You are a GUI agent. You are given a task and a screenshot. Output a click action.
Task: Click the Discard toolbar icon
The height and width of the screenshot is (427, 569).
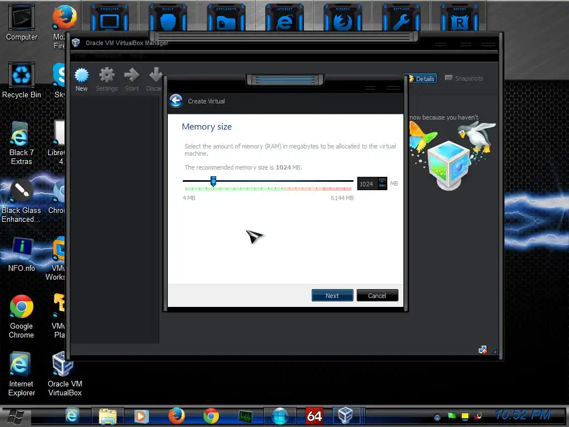[154, 80]
